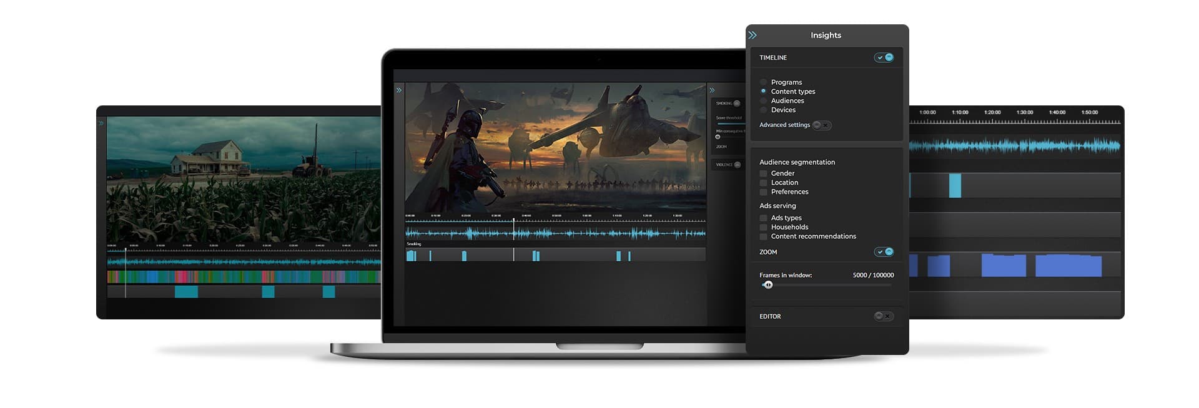
Task: Click the Min consecutive slider handle on laptop
Action: click(718, 137)
